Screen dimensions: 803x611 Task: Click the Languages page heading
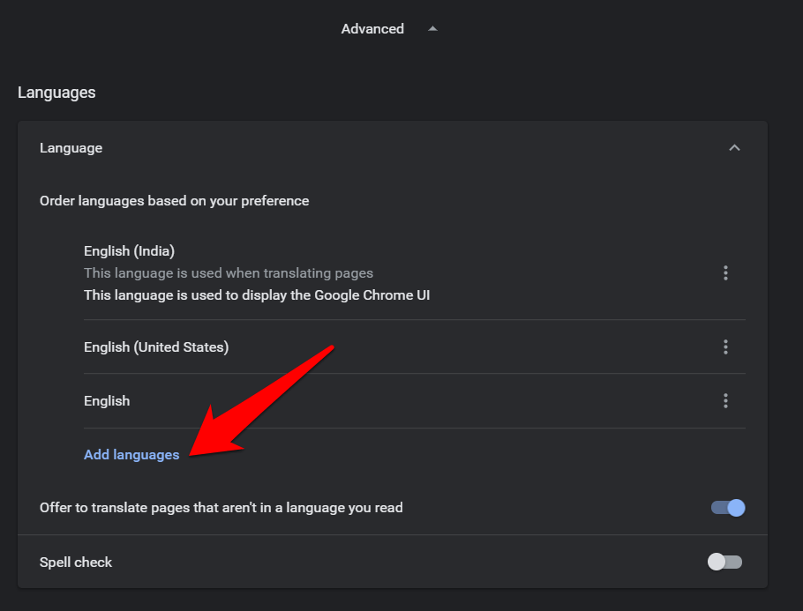pos(56,93)
